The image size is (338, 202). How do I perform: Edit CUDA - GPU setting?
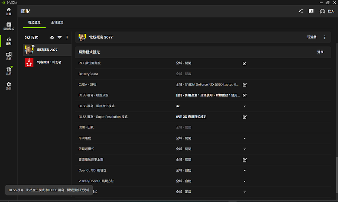pyautogui.click(x=244, y=85)
